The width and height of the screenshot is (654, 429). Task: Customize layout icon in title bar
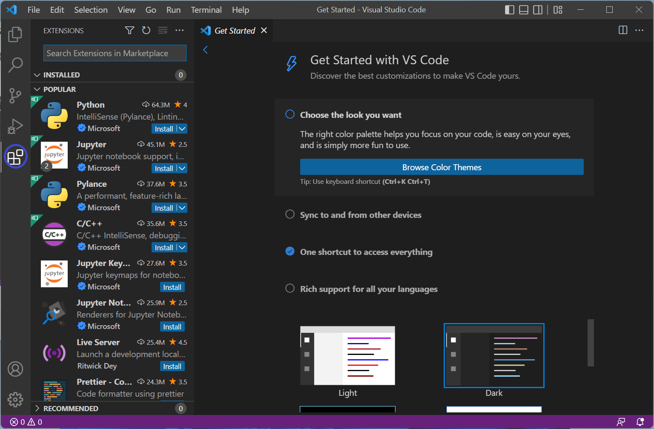tap(558, 10)
